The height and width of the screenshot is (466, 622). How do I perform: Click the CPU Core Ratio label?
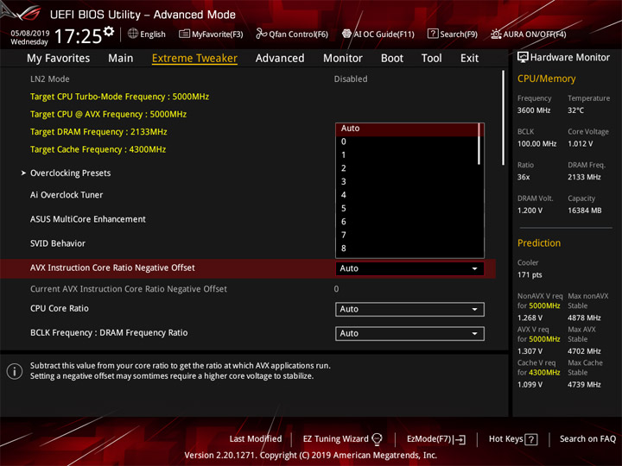coord(60,308)
